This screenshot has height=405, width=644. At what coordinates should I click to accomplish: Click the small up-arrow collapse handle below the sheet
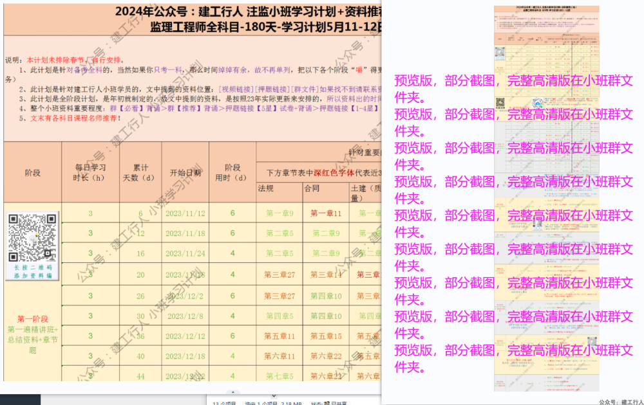click(232, 392)
